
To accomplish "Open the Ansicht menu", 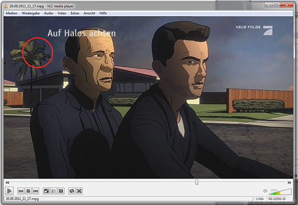I will [x=89, y=13].
